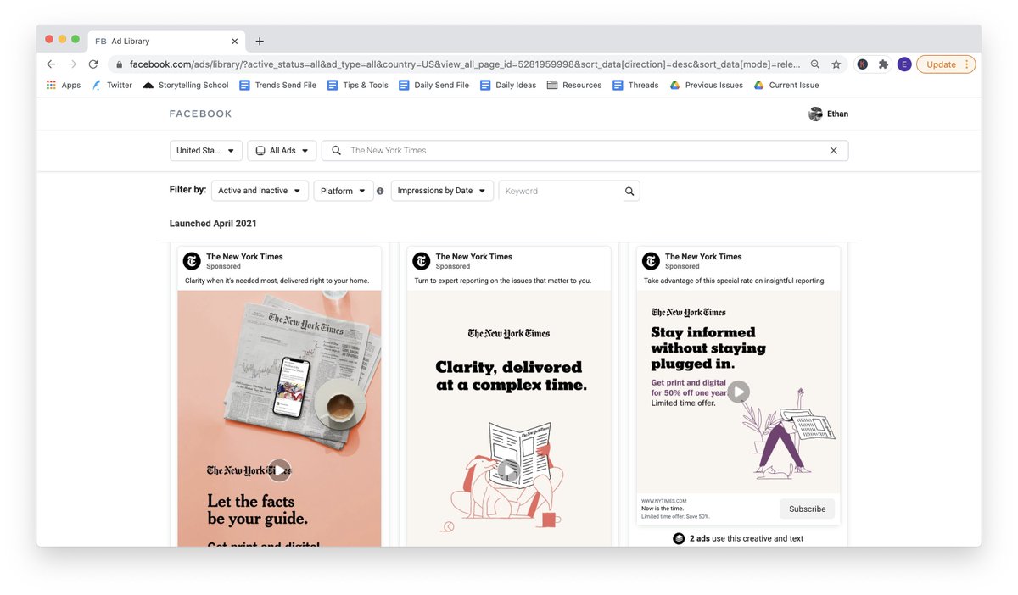Open Daily Send File bookmark

(434, 85)
